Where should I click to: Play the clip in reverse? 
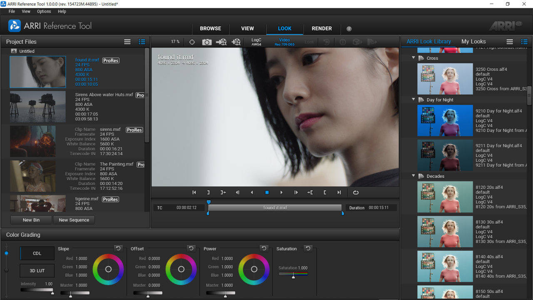point(252,192)
